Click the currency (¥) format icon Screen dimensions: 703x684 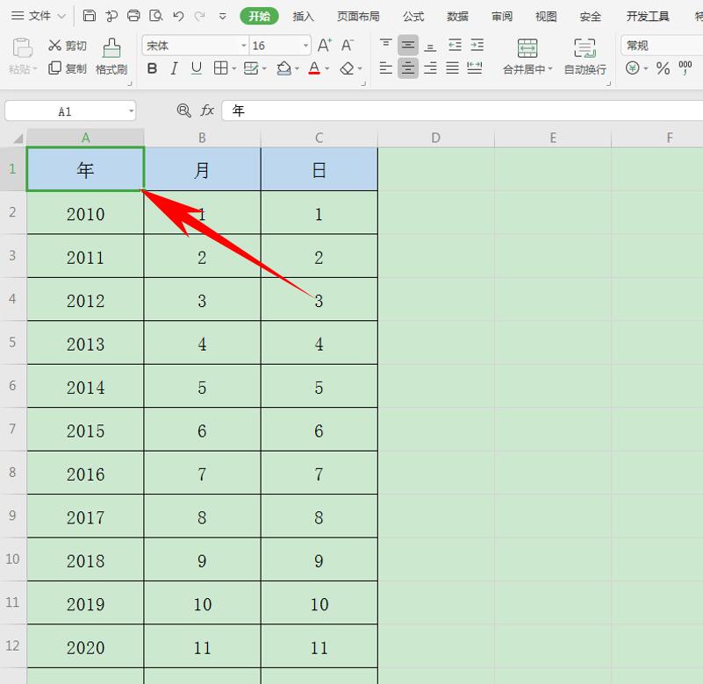pyautogui.click(x=632, y=68)
